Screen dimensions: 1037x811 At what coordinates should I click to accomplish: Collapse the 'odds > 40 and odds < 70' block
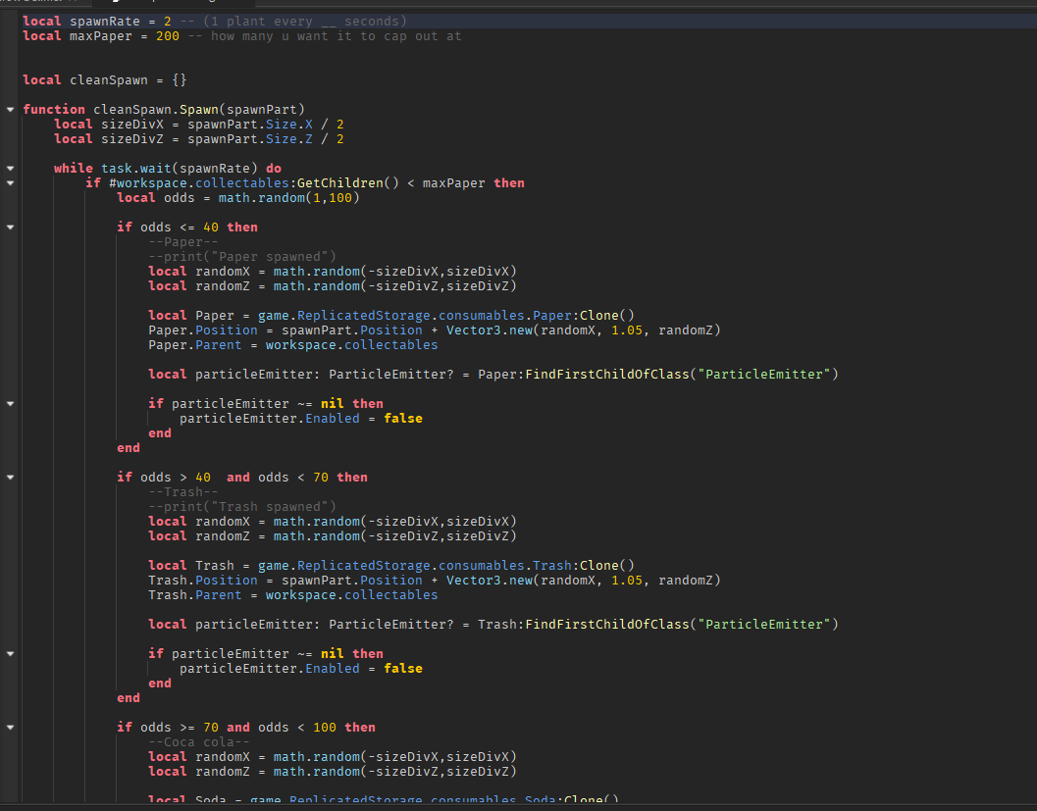(10, 478)
